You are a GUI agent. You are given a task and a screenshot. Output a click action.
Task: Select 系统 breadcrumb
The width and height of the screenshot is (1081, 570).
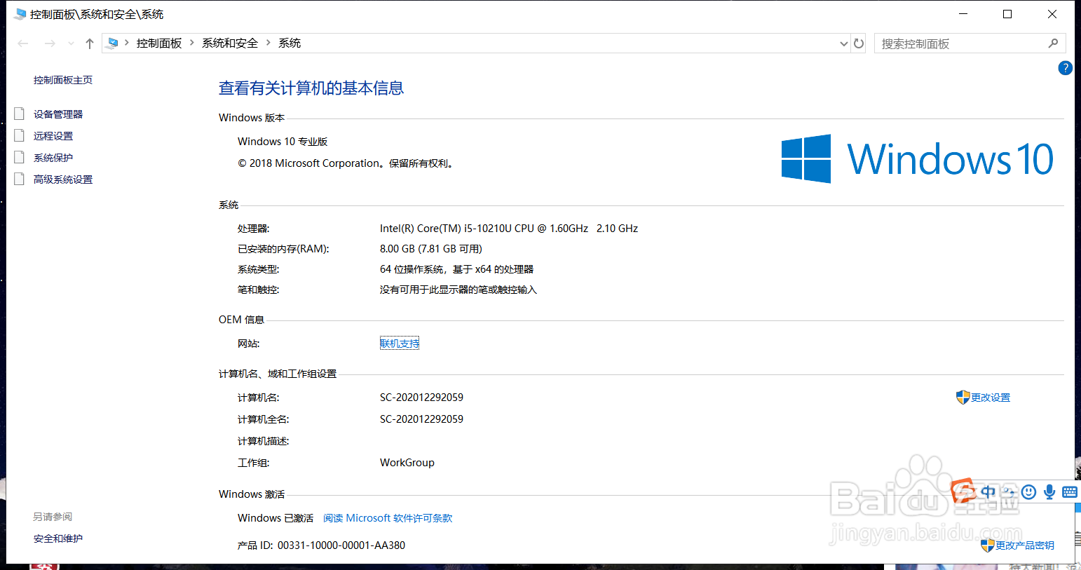[x=290, y=43]
